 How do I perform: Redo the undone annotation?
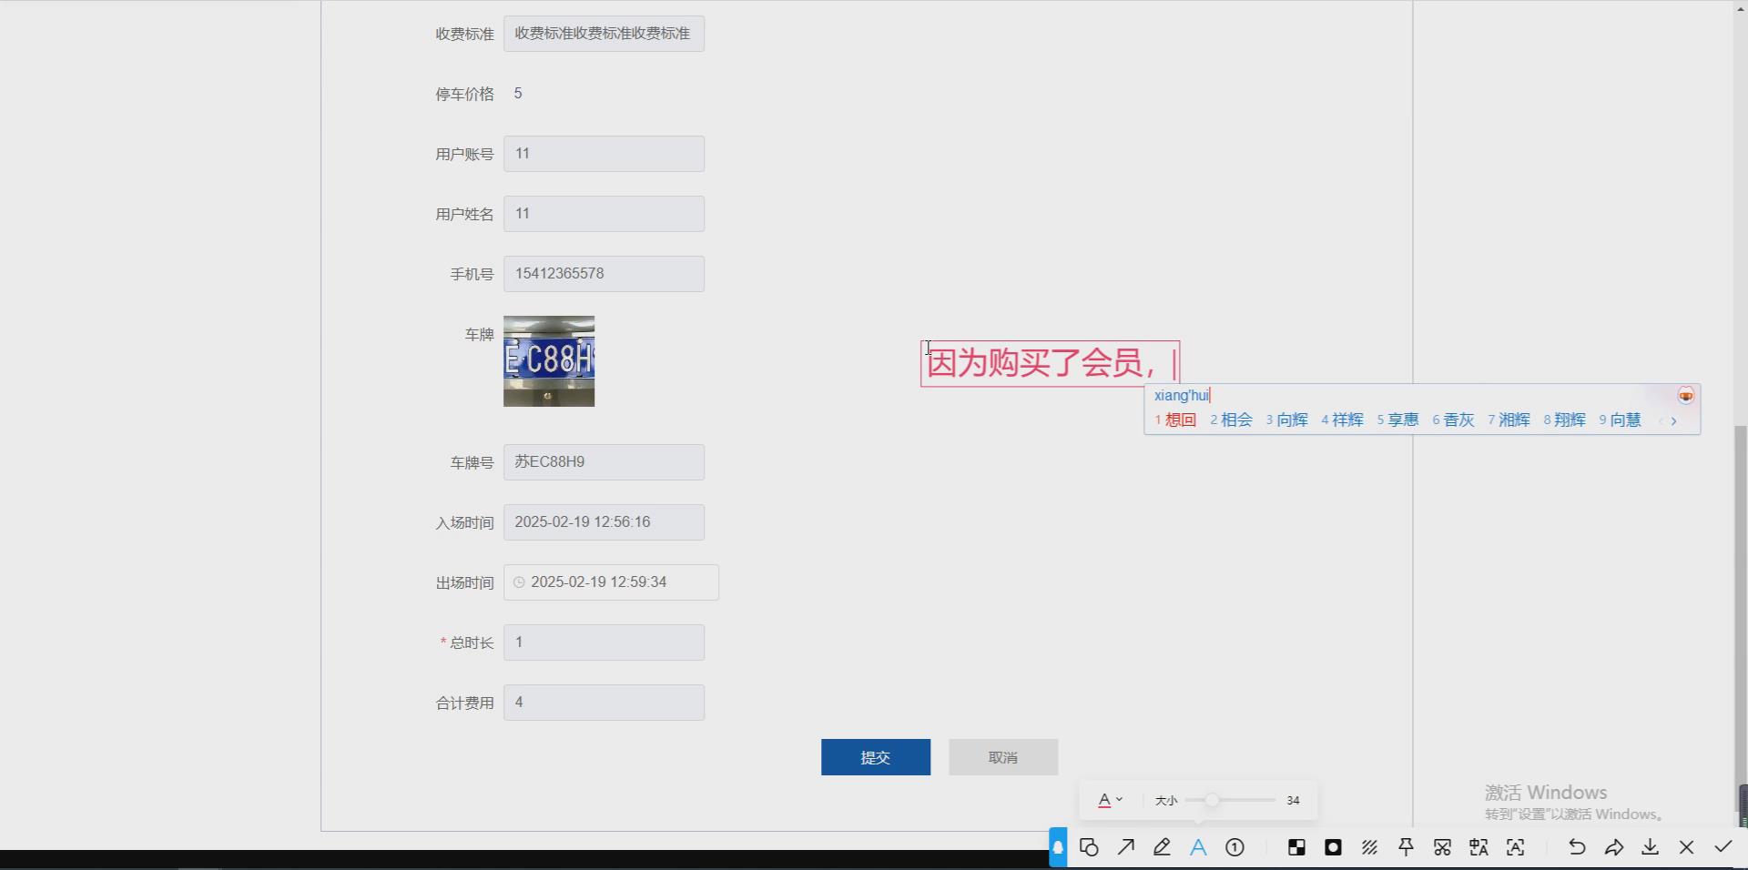point(1613,847)
